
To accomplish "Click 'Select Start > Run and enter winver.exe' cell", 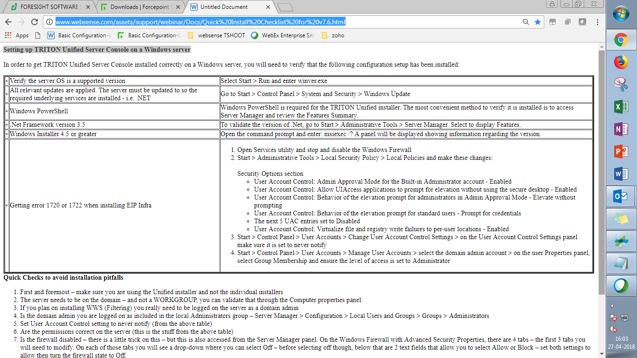I will point(406,81).
